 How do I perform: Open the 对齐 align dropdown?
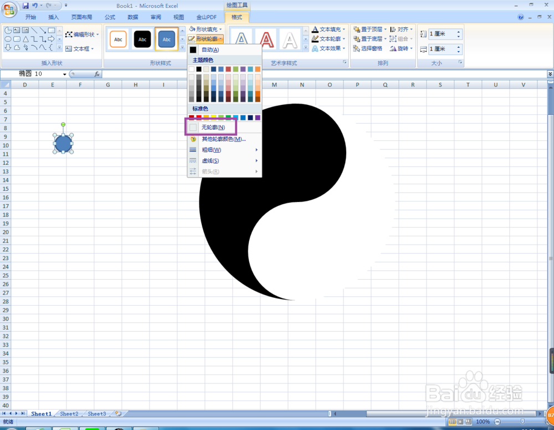[x=402, y=29]
